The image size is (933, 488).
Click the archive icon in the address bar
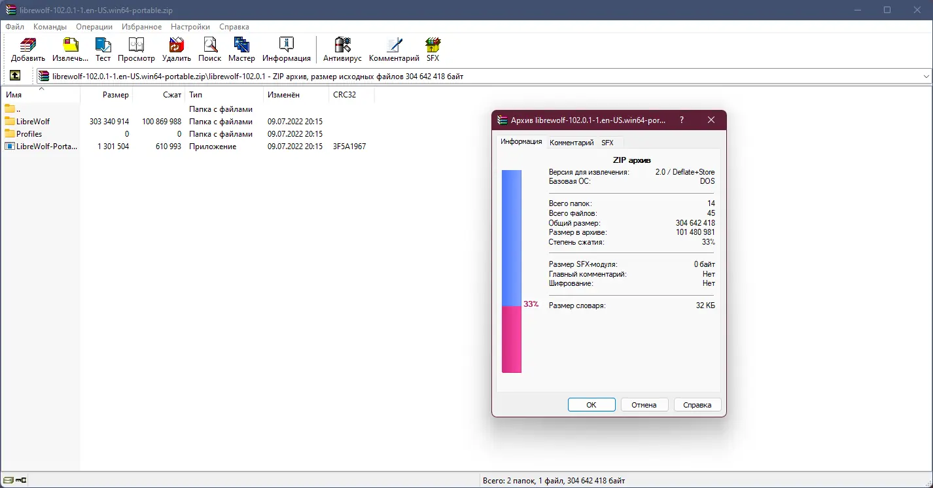44,77
